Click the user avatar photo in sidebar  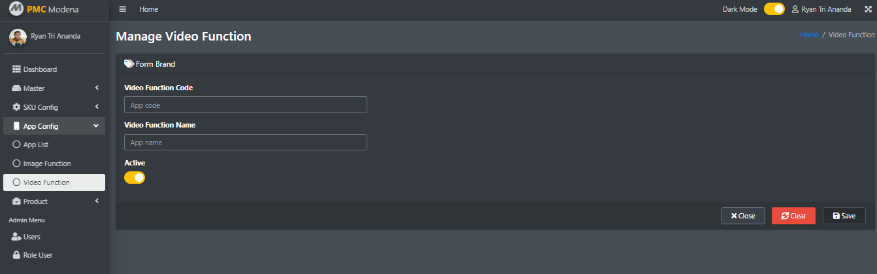(18, 37)
